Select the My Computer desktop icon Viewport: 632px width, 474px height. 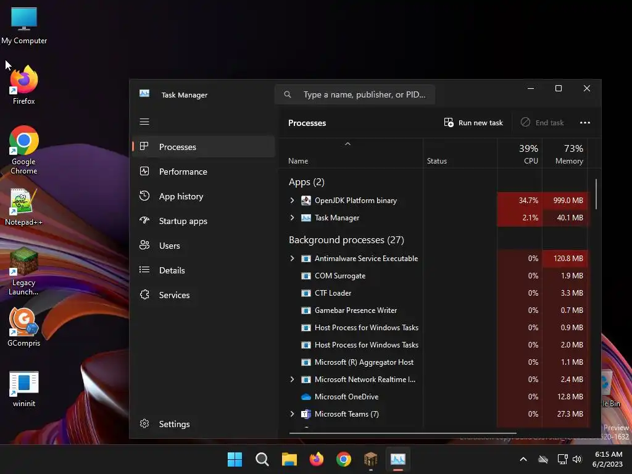(x=24, y=26)
